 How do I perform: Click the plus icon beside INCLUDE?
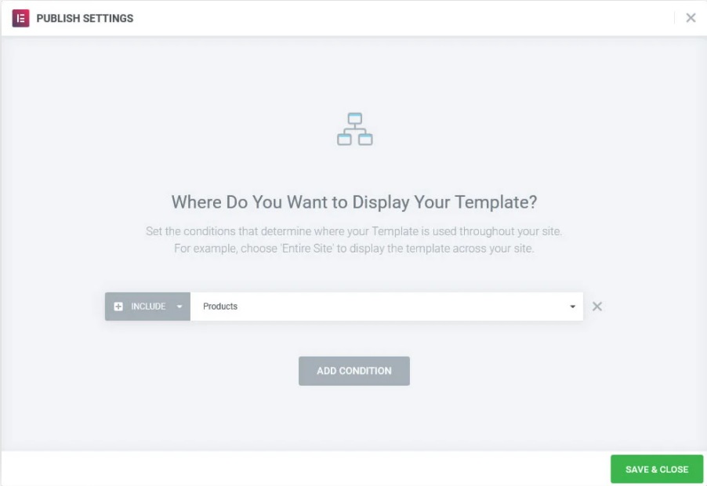(118, 306)
